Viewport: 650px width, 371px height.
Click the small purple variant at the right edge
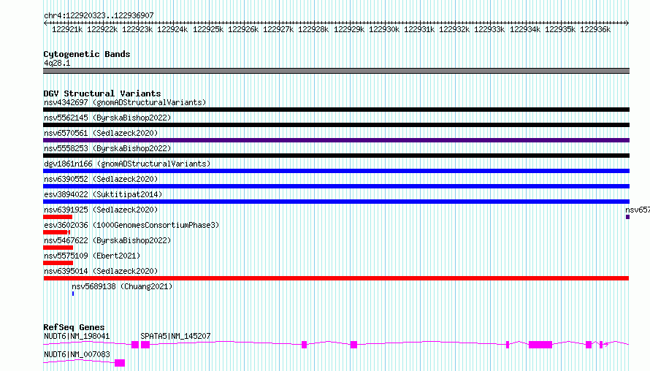point(627,217)
